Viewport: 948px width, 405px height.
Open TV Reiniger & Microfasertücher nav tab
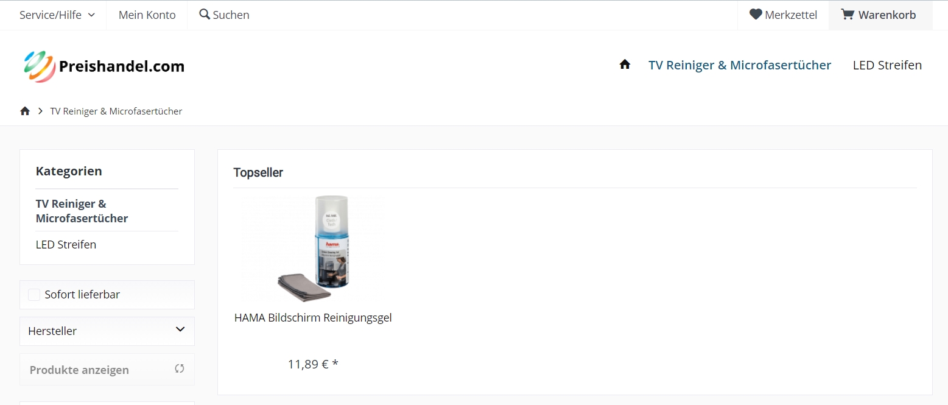click(740, 65)
